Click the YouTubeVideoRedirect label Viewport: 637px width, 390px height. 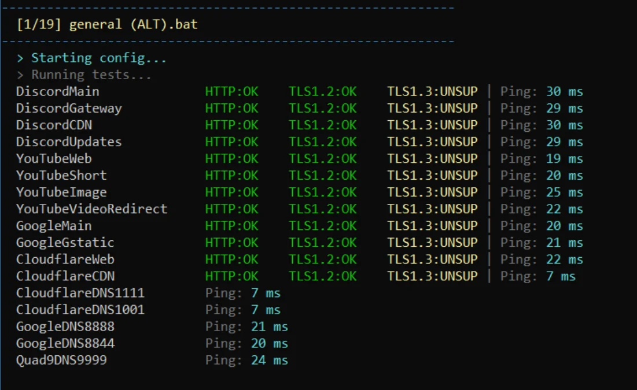[92, 209]
